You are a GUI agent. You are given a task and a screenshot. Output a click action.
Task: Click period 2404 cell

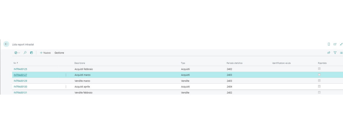click(x=229, y=87)
